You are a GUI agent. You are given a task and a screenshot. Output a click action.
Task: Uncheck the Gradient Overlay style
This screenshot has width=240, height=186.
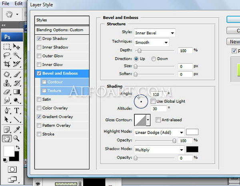[39, 117]
